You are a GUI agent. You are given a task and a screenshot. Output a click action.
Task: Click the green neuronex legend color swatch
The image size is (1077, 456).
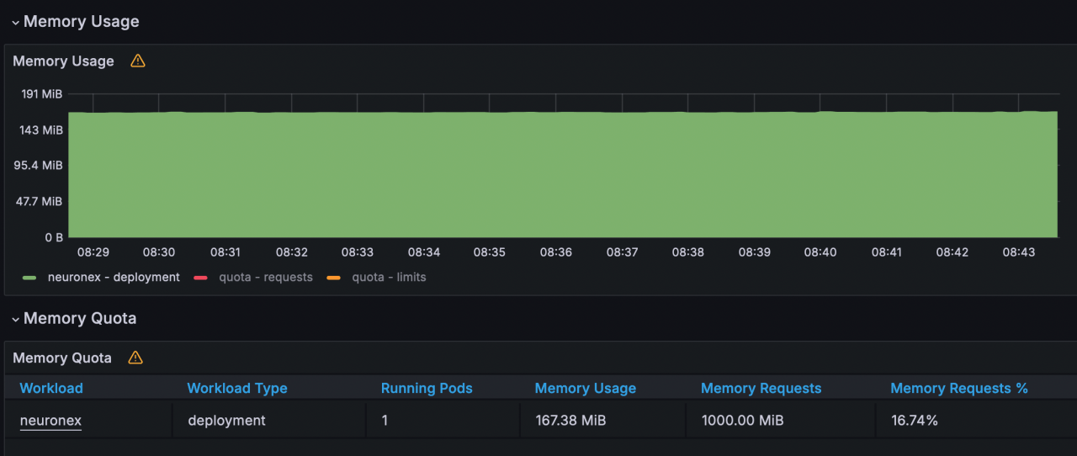click(x=30, y=278)
